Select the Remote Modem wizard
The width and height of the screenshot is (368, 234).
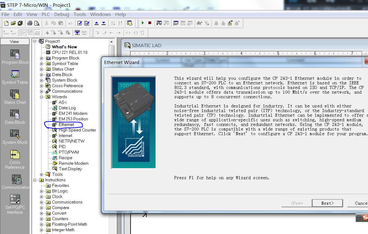74,163
